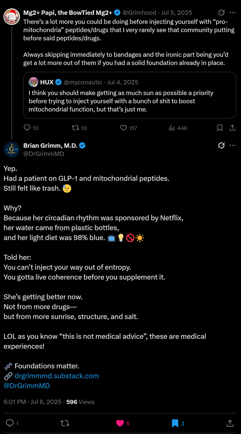Reply to Brian Grimm's post

point(10,423)
